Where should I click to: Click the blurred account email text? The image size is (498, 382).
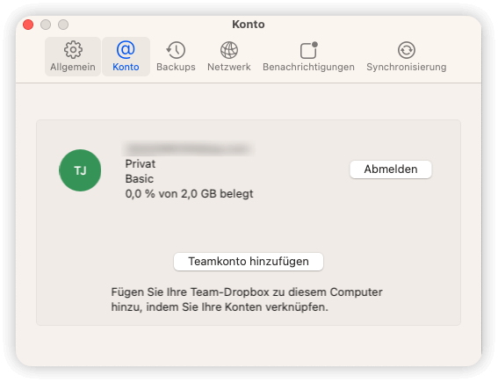189,148
